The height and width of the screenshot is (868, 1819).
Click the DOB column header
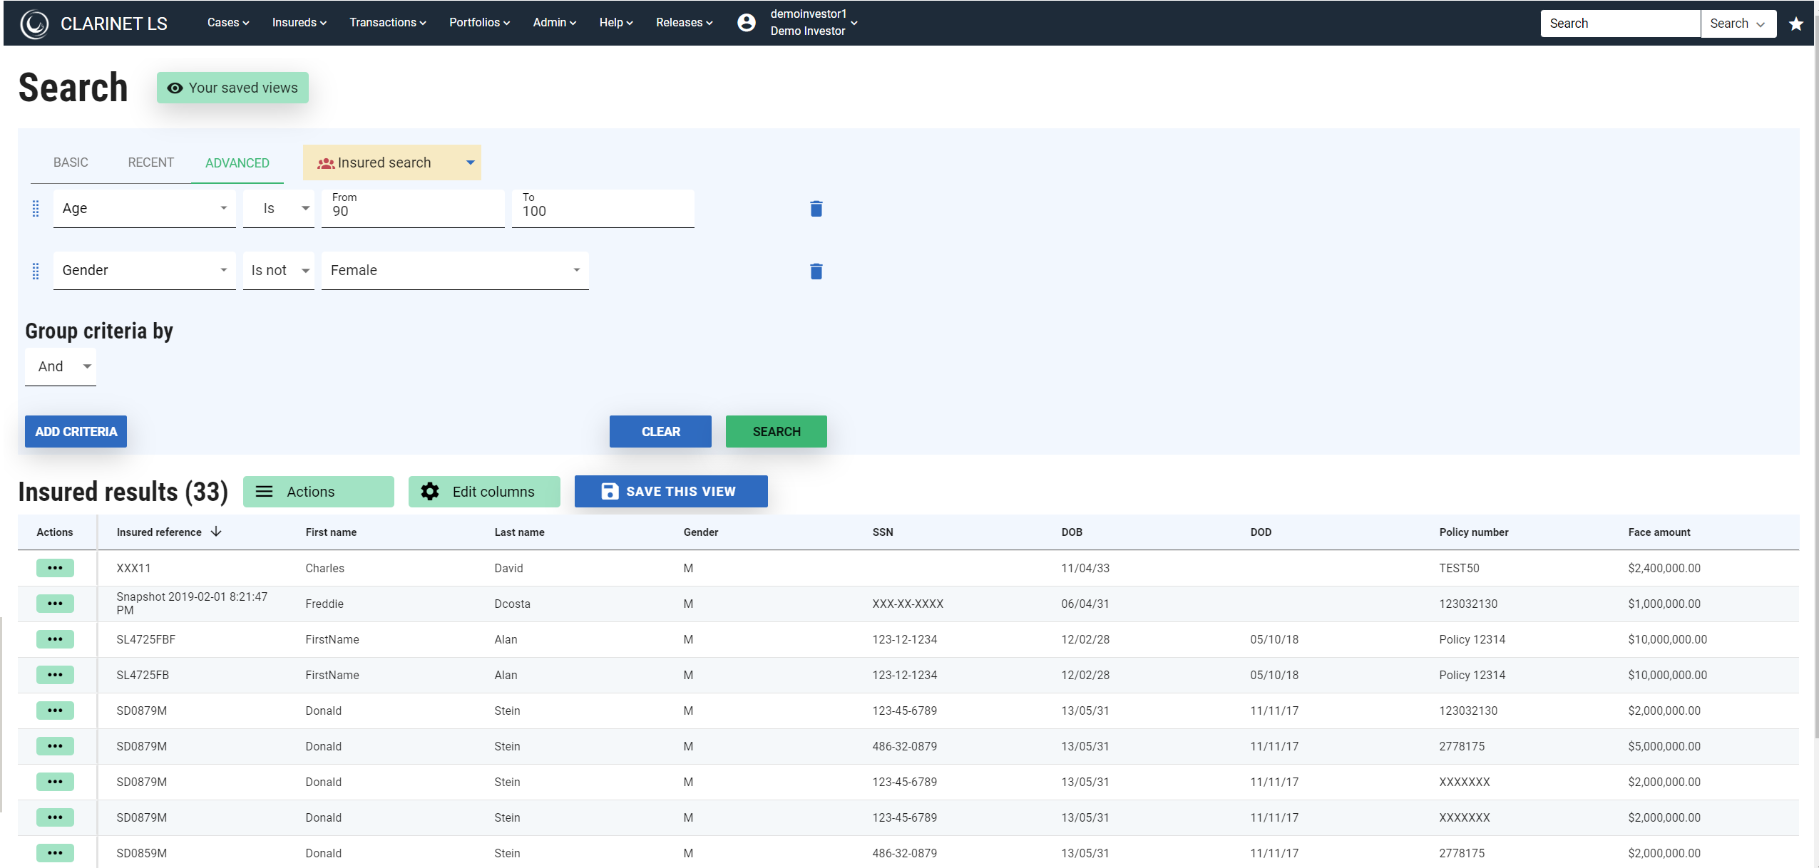point(1072,532)
